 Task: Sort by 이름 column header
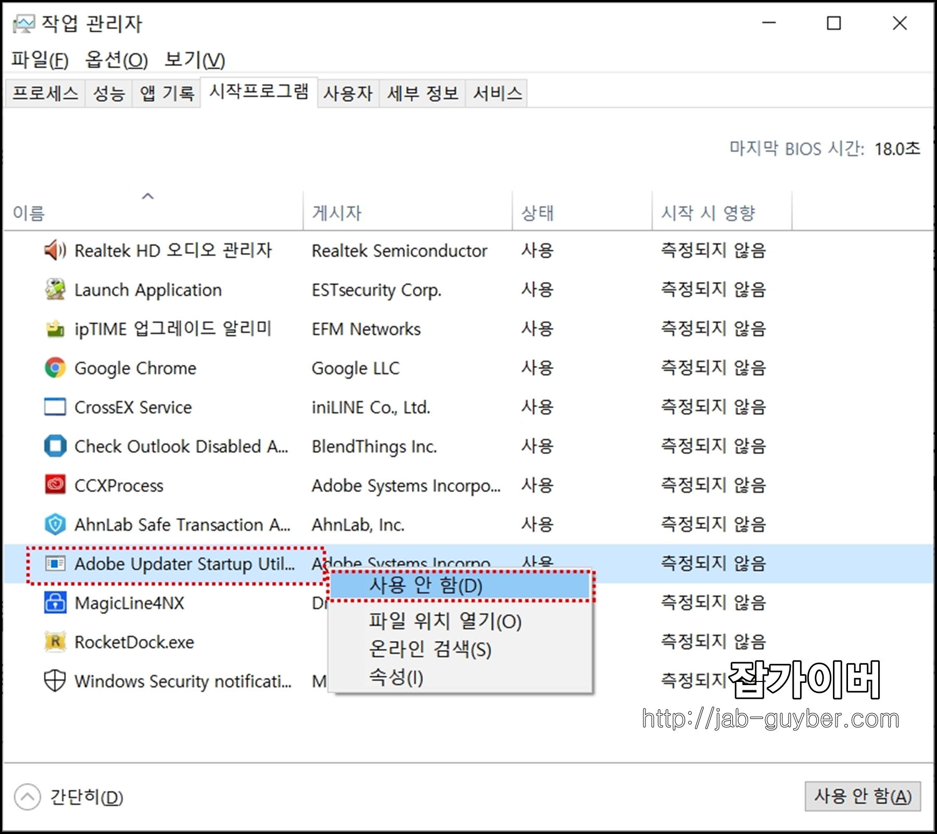coord(154,211)
